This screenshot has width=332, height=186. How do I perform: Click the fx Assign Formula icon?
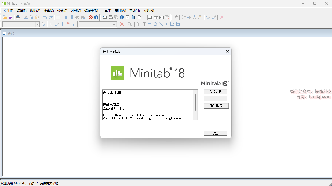coord(176,17)
